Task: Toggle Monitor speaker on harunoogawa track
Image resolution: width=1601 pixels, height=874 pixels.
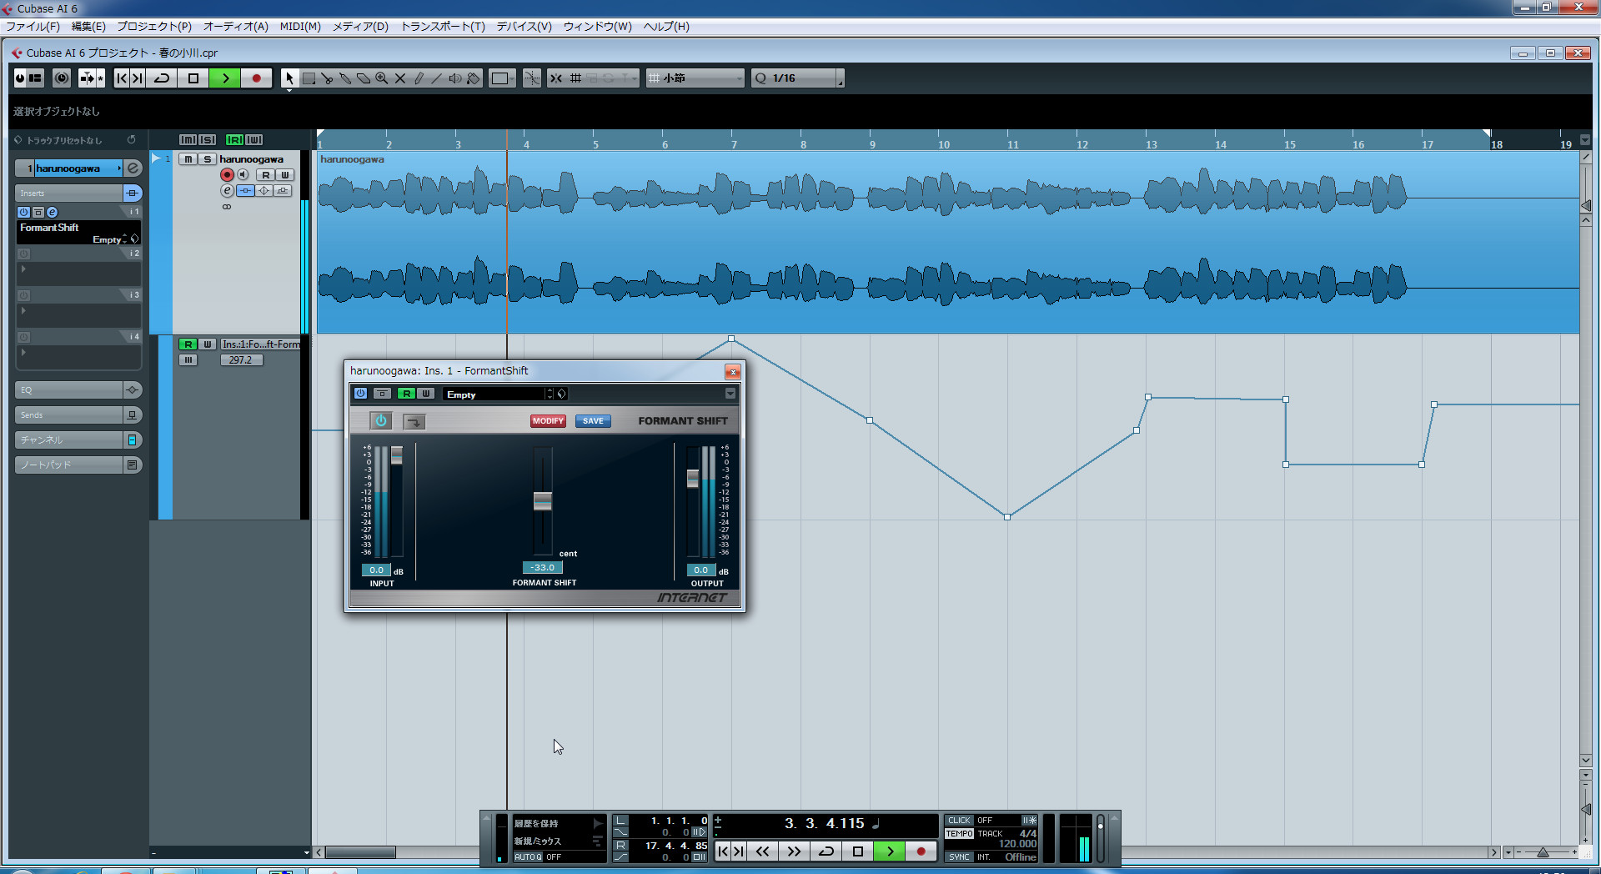Action: coord(243,175)
